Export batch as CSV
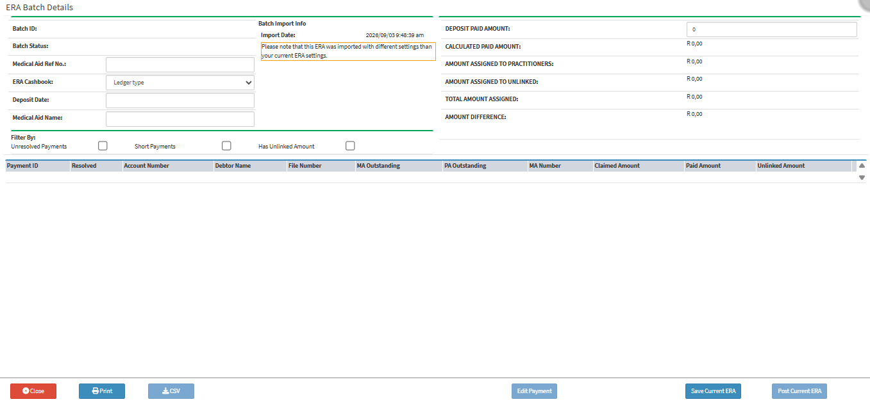The height and width of the screenshot is (404, 870). pos(171,391)
